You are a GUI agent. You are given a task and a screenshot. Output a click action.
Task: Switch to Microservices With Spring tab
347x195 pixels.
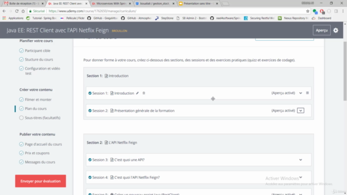[111, 4]
